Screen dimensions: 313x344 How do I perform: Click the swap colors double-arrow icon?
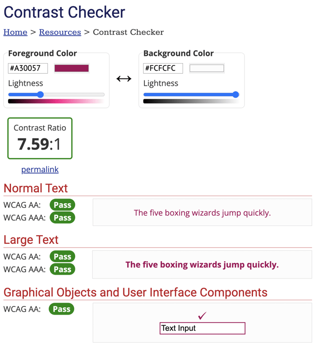pyautogui.click(x=124, y=79)
